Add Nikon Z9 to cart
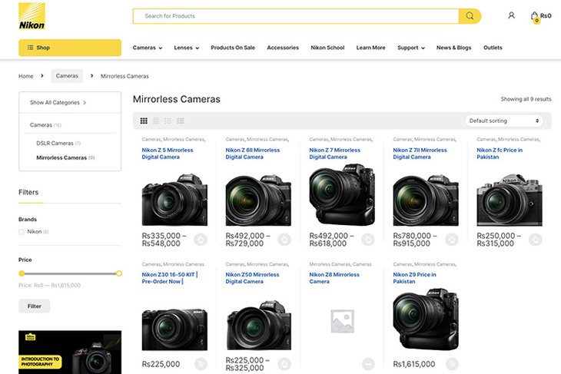 click(x=452, y=364)
